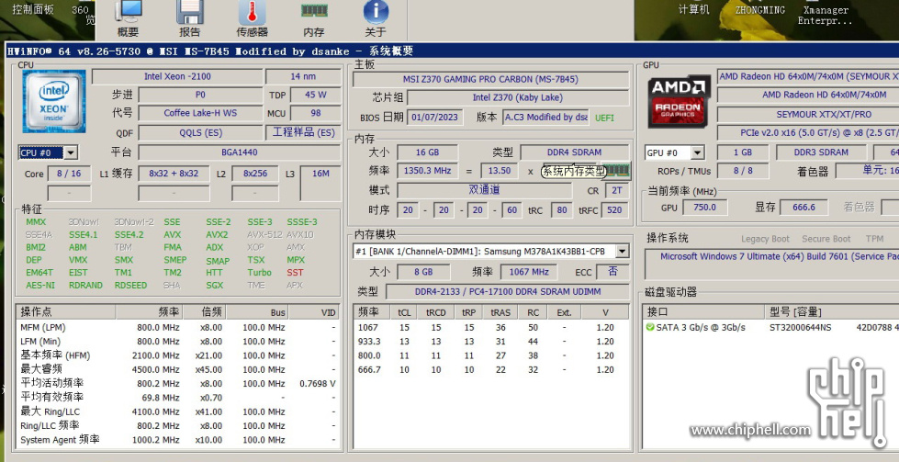The width and height of the screenshot is (899, 462).
Task: Open the 报告 report floppy icon
Action: pos(190,18)
